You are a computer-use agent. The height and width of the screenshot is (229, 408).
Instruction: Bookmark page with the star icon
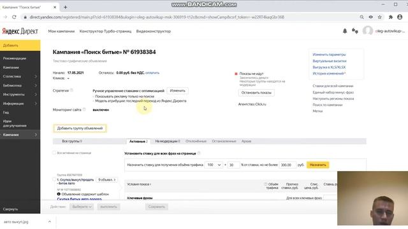pyautogui.click(x=380, y=17)
